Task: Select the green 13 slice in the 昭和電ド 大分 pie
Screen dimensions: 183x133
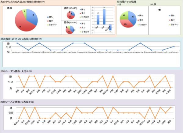Action: 123,15
